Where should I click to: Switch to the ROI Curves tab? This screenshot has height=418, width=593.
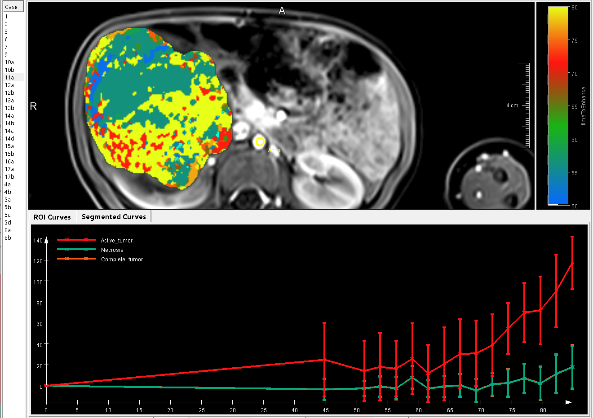point(52,217)
